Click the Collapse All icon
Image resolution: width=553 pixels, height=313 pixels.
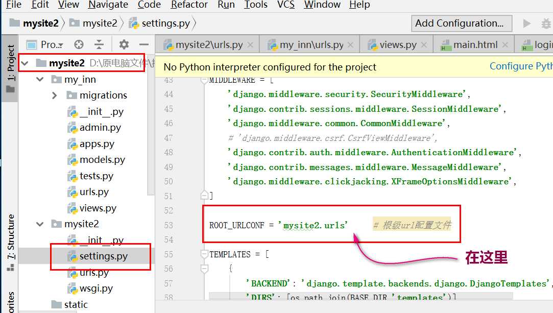(x=99, y=44)
